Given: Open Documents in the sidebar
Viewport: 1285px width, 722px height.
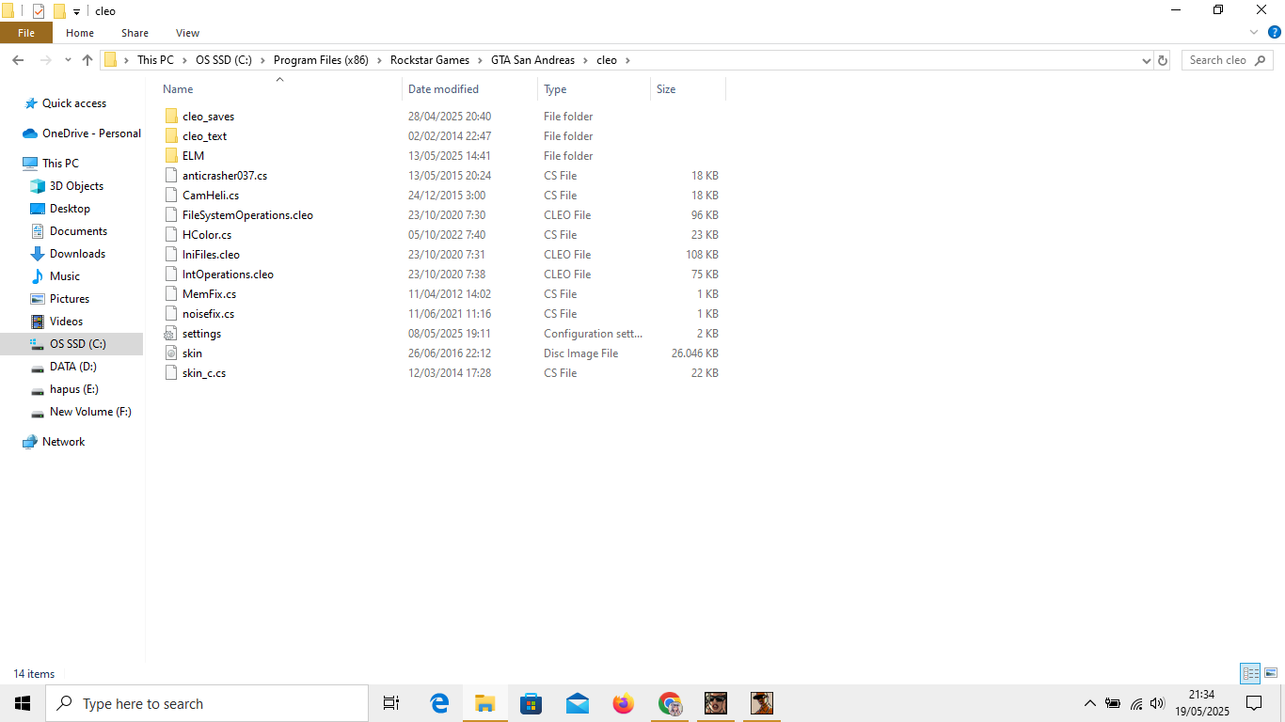Looking at the screenshot, I should (78, 231).
